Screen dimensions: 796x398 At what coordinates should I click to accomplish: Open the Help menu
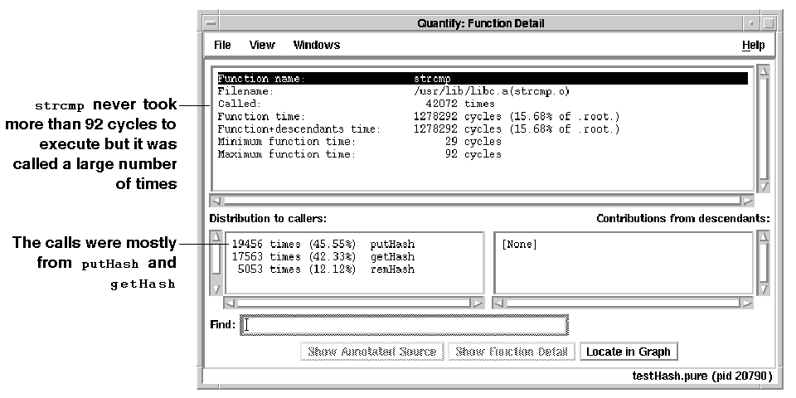[754, 45]
